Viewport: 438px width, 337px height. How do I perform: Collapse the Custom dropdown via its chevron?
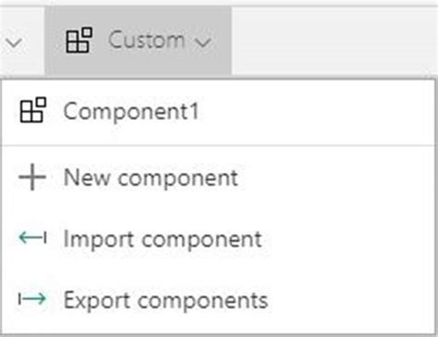tap(203, 42)
